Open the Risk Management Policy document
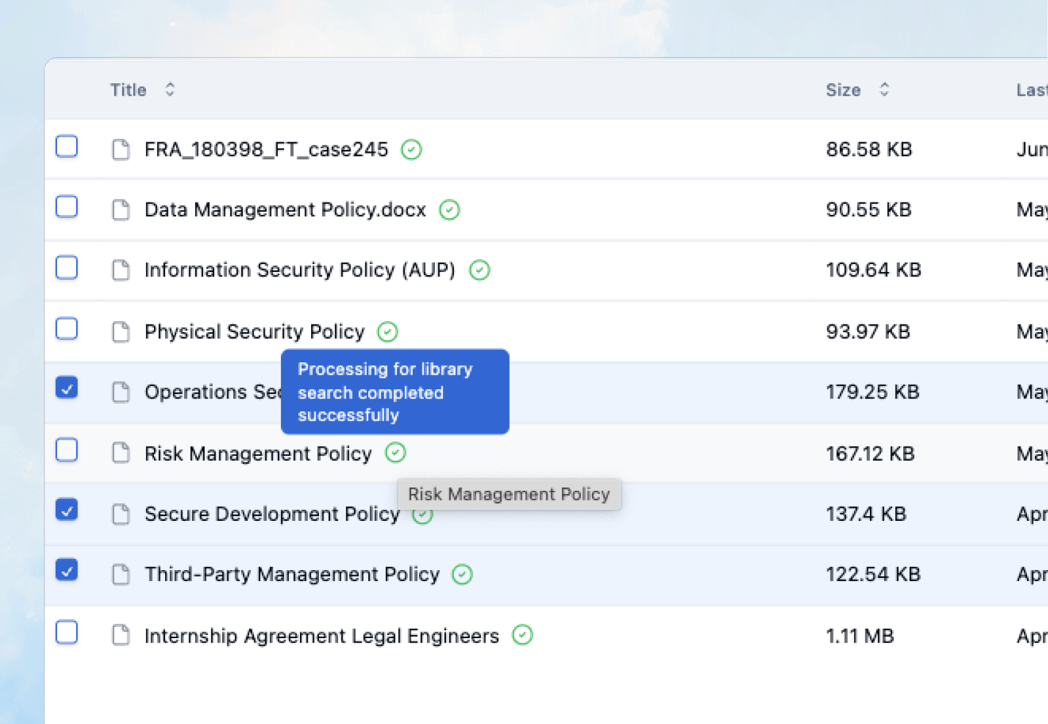 point(257,453)
